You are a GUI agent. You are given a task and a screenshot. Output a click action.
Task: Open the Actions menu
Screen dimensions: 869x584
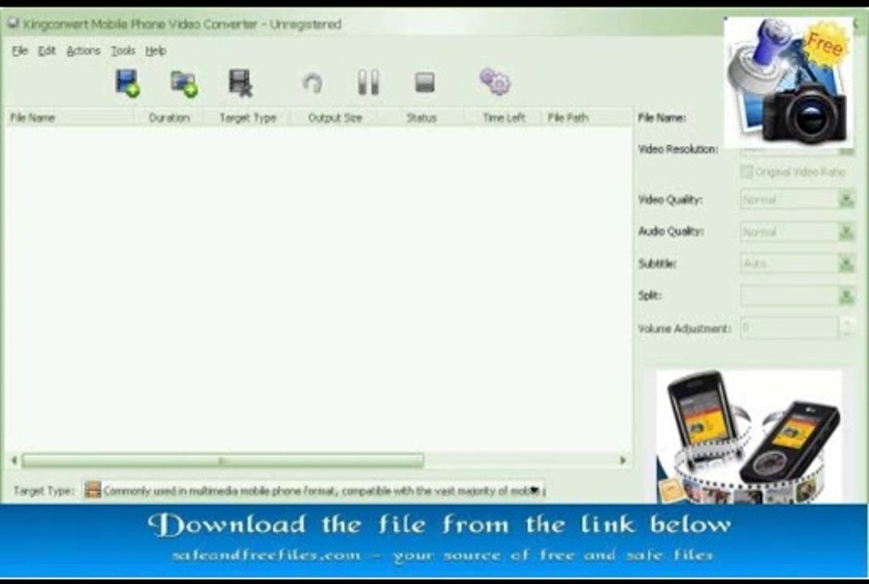point(83,51)
